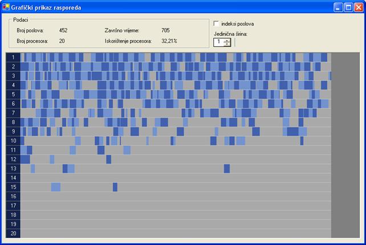This screenshot has width=366, height=245.
Task: Select the processor row header 19
Action: tap(13, 224)
